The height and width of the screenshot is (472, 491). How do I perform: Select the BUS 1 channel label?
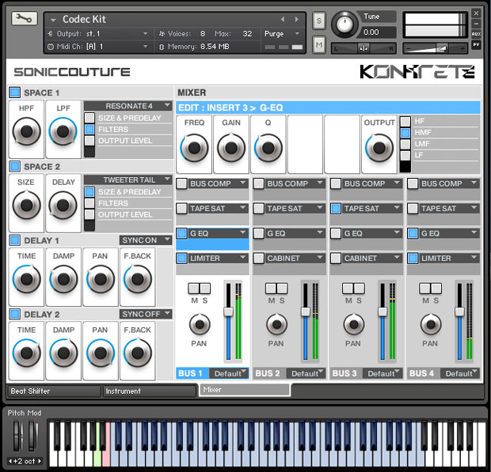(190, 373)
